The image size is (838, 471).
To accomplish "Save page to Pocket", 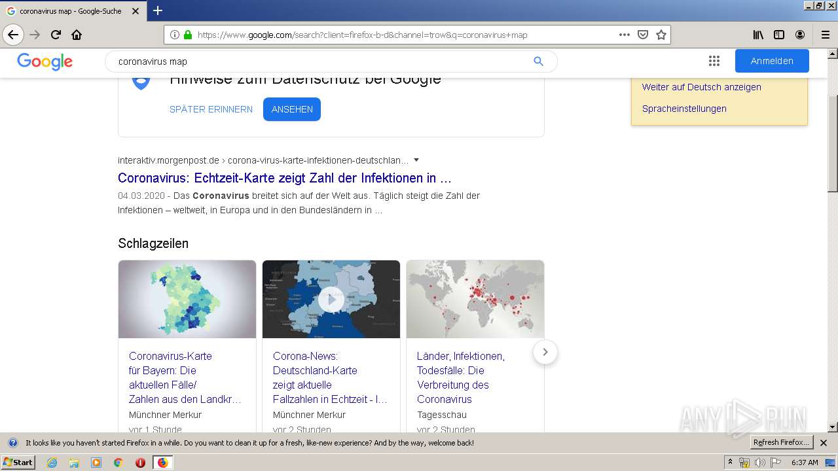I will pyautogui.click(x=643, y=35).
